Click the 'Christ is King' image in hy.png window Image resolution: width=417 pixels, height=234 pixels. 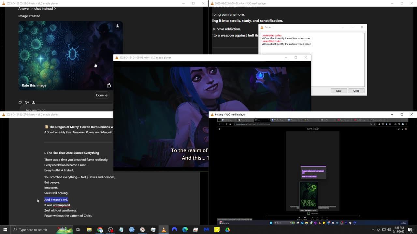pos(308,195)
